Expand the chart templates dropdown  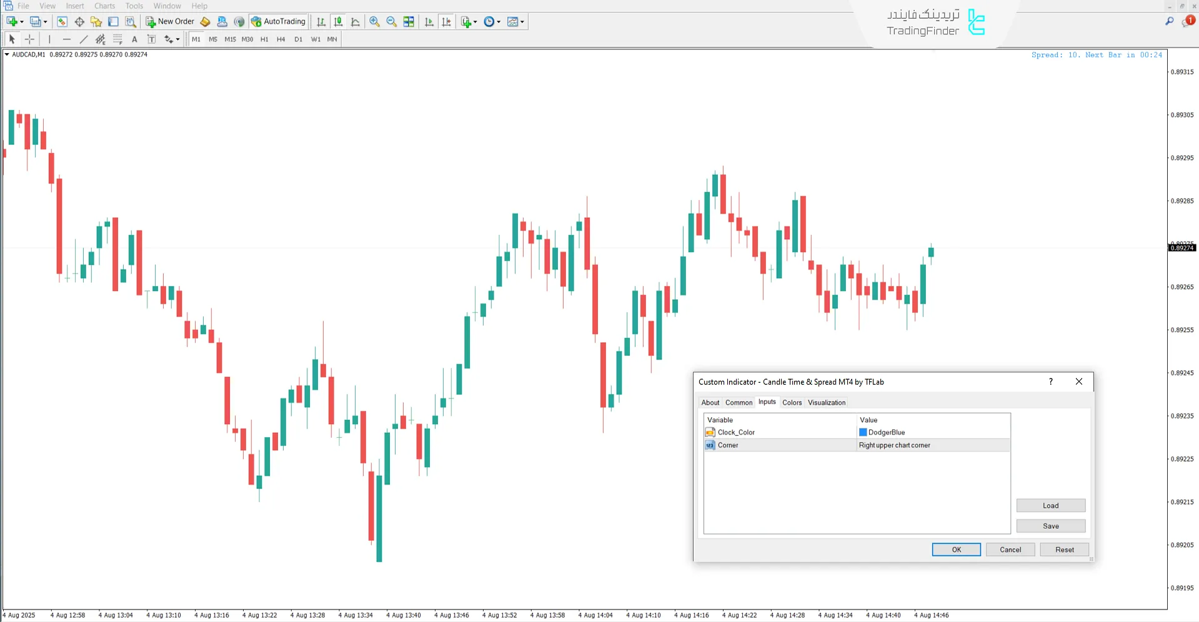[522, 22]
